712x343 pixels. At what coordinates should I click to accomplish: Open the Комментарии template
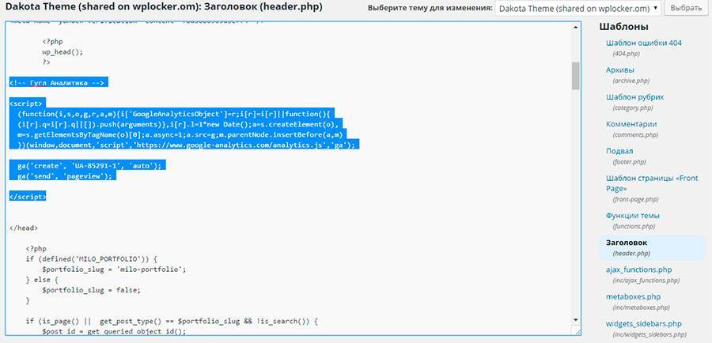click(631, 124)
